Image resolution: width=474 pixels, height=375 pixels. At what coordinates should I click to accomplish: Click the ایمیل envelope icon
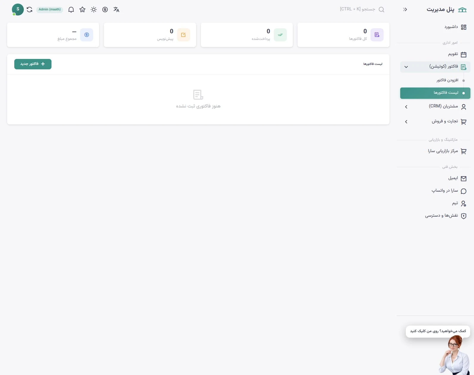(x=464, y=179)
